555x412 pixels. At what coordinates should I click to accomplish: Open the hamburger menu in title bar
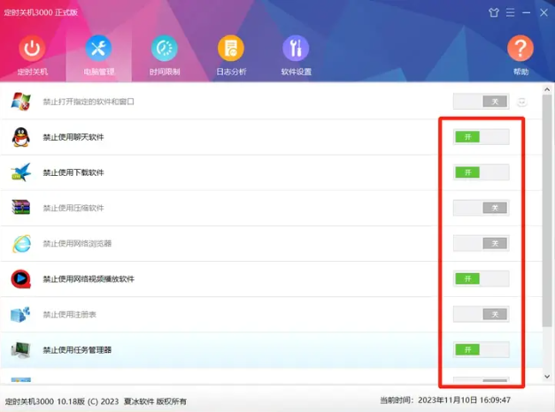tap(510, 12)
